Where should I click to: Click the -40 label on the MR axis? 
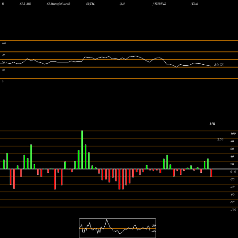tap(232, 187)
